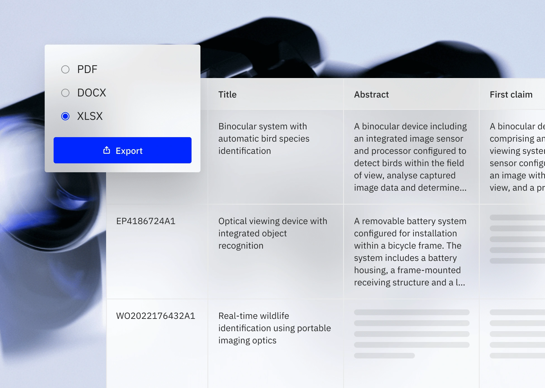
Task: Select patent number EP4186724A1
Action: pos(146,221)
